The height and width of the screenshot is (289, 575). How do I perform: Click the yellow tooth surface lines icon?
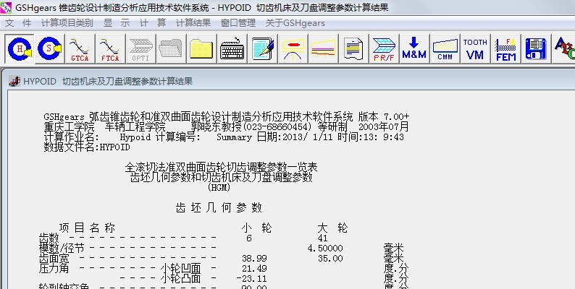324,48
